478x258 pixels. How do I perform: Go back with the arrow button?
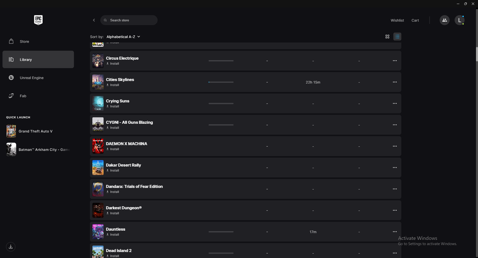tap(94, 20)
